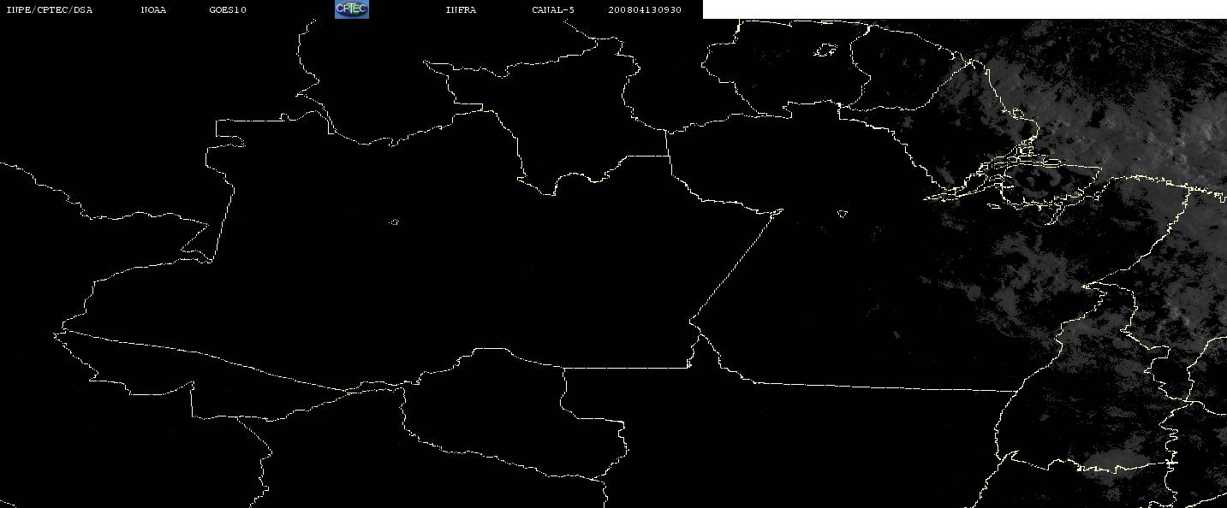1227x508 pixels.
Task: Click the GOES10 satellite label
Action: coord(227,10)
